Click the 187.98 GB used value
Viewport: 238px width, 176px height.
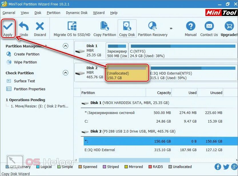click(188, 150)
